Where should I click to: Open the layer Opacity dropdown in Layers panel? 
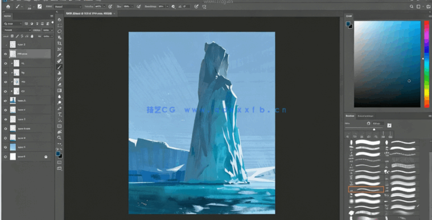click(52, 30)
